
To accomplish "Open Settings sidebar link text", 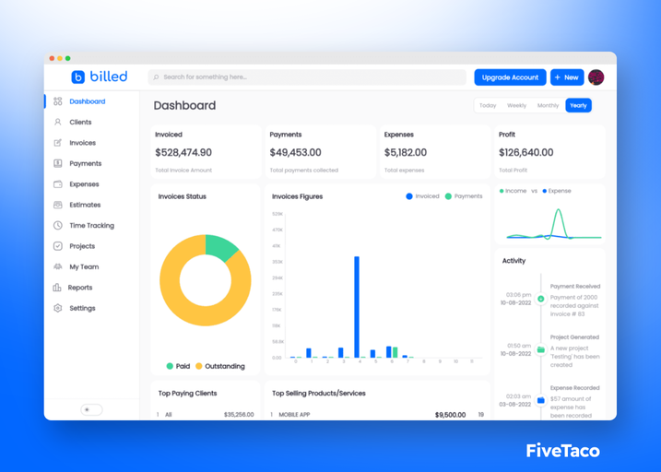I will pyautogui.click(x=82, y=308).
